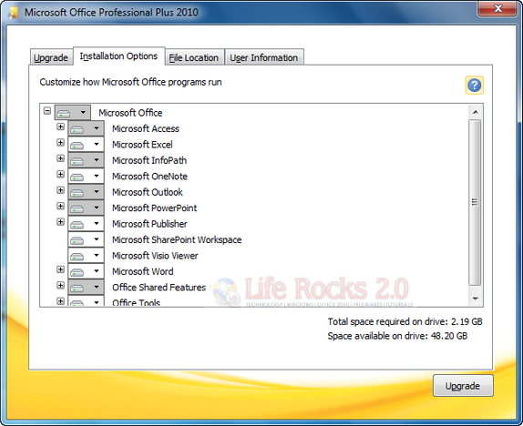Select the Microsoft Access label

coord(146,128)
